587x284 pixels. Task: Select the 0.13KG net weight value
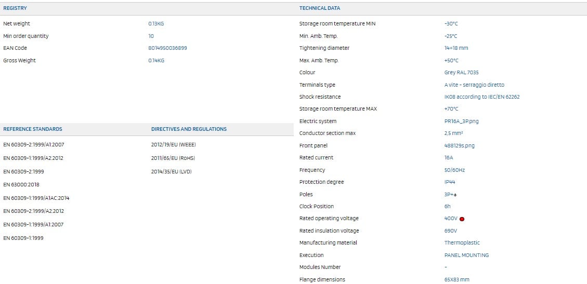(156, 23)
